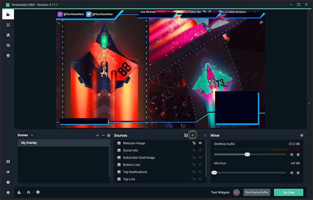Click Test Widgets
The height and width of the screenshot is (200, 313).
[220, 192]
